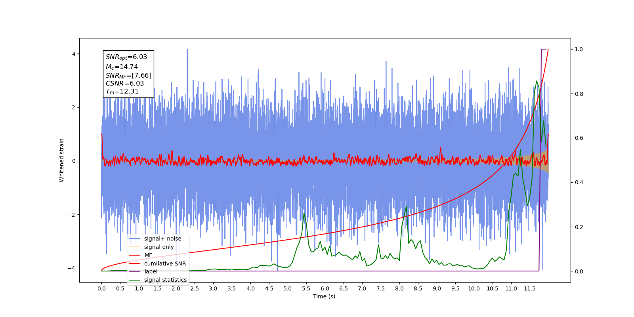Click the x-axis tick label 2.0
Viewport: 634px width, 317px height.
176,288
